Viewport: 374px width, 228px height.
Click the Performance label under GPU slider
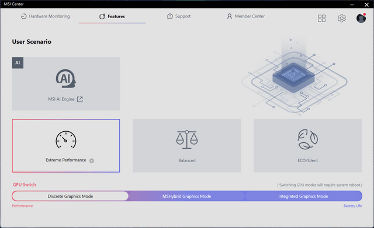22,206
